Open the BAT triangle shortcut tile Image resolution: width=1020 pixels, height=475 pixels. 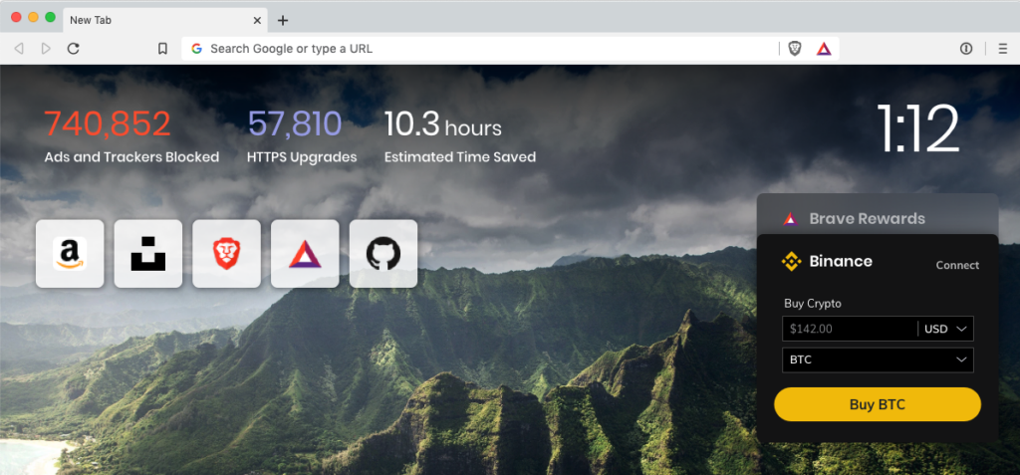pos(305,254)
